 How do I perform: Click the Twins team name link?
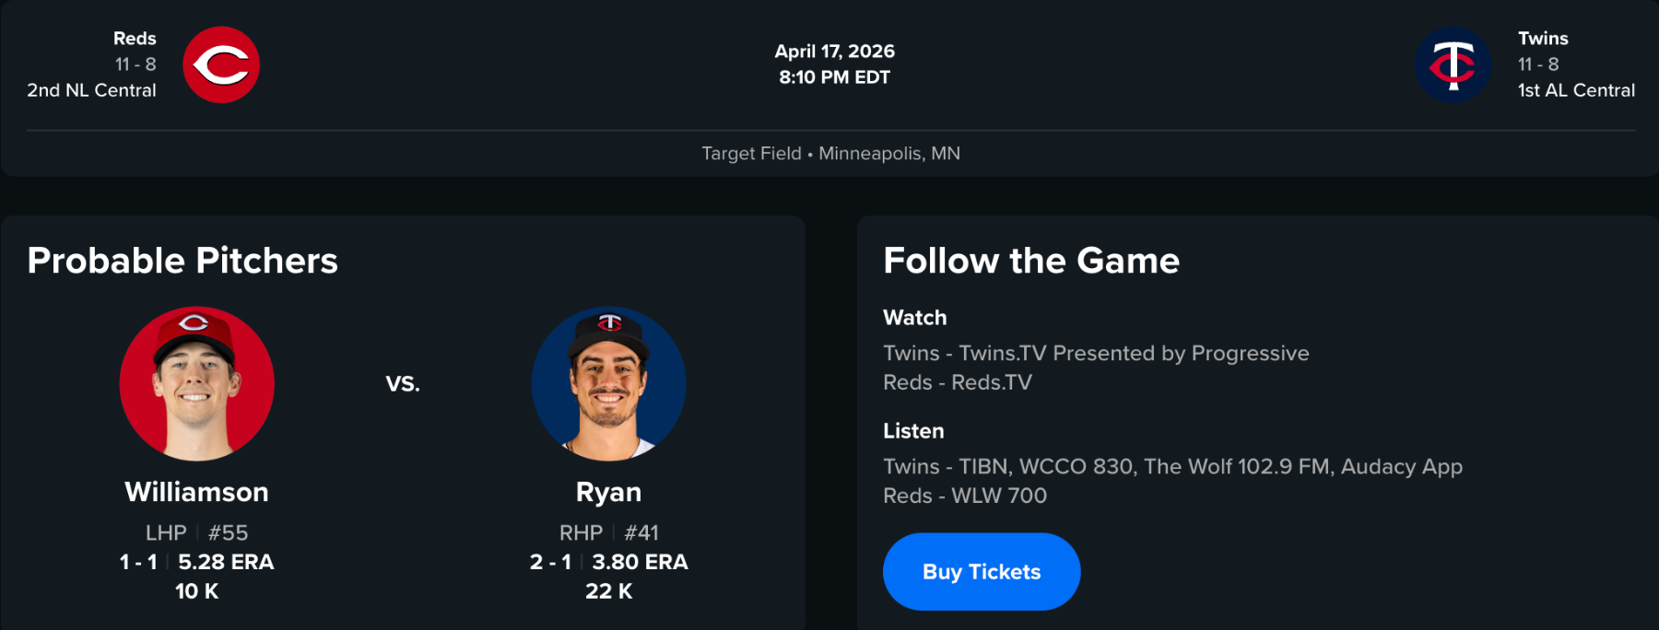tap(1543, 39)
